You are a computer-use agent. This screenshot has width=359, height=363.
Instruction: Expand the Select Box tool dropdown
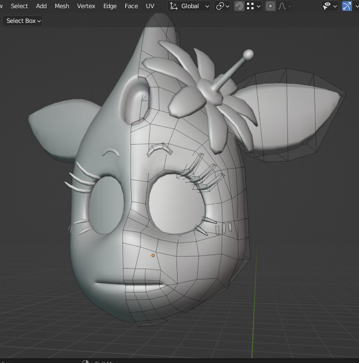tap(23, 21)
